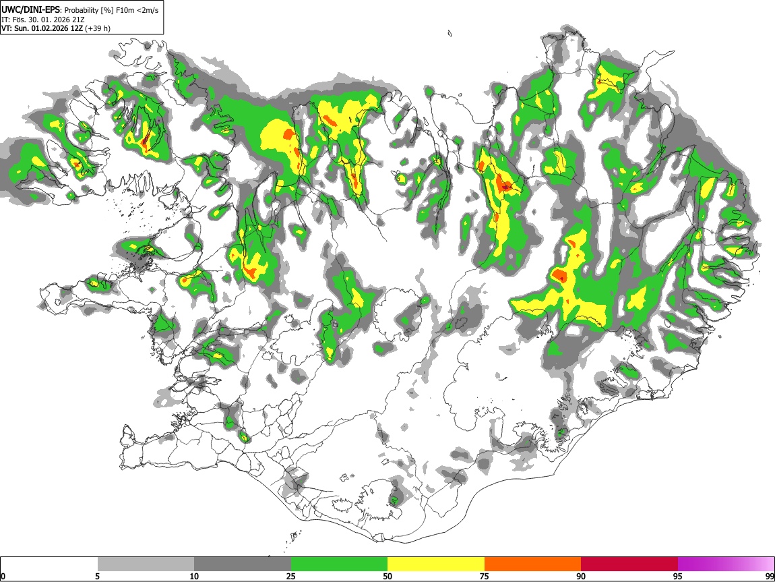Click the legend tick label '5'
This screenshot has height=582, width=775.
point(97,576)
